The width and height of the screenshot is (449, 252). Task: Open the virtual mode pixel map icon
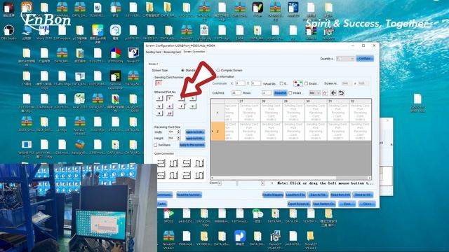pyautogui.click(x=297, y=83)
